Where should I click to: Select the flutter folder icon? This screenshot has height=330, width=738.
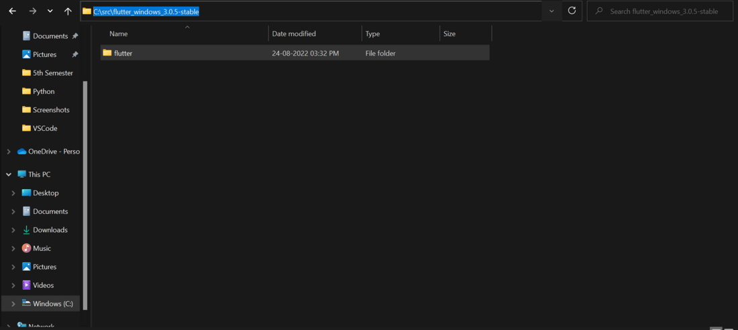click(x=107, y=53)
